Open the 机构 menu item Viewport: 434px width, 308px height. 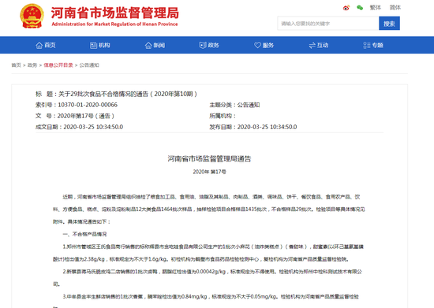click(x=104, y=46)
